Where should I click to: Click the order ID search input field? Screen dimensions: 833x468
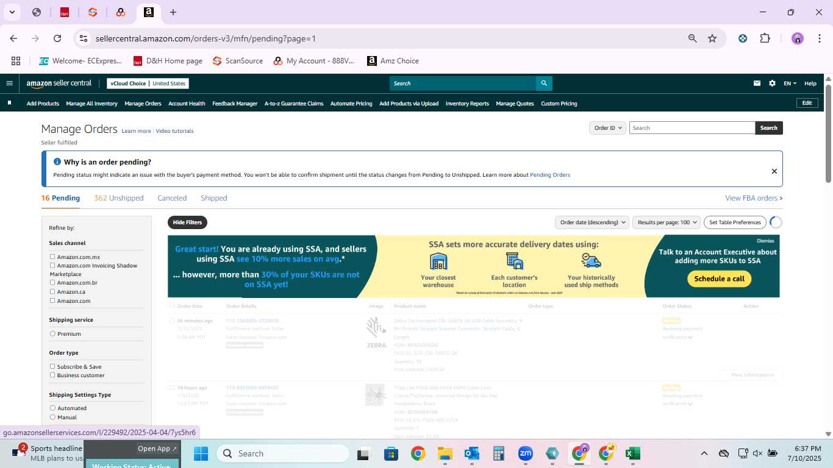692,128
